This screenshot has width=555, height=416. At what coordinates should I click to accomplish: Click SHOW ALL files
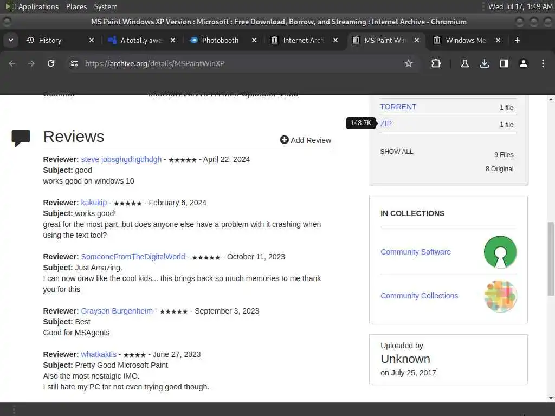(x=396, y=152)
